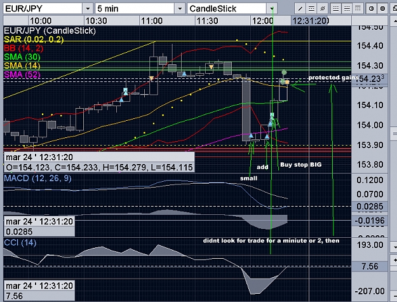Click the current price 154.23 axis marker

click(x=370, y=79)
